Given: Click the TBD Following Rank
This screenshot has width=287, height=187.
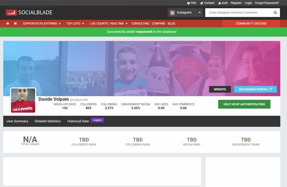Looking at the screenshot, I should click(138, 140).
